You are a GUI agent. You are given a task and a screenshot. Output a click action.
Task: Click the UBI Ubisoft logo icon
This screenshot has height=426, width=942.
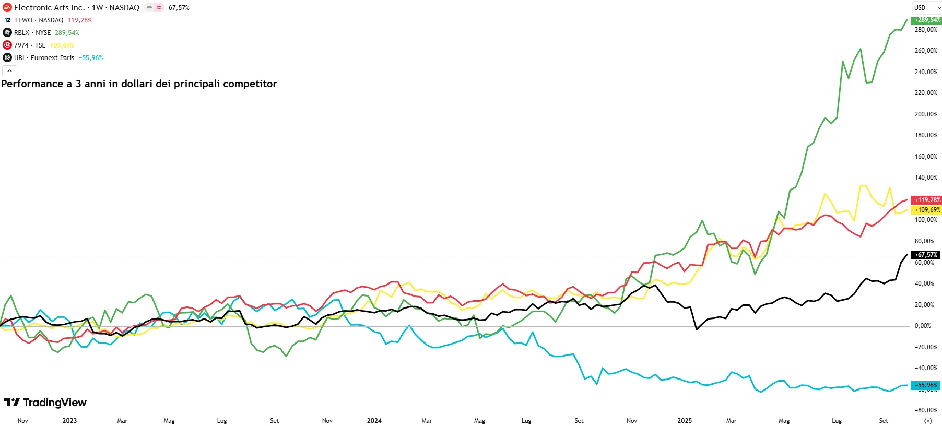pyautogui.click(x=7, y=57)
